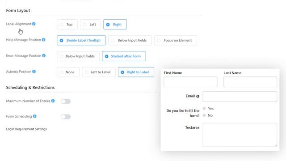Select Right label alignment
Viewport: 286px width, 161px height.
coord(115,24)
